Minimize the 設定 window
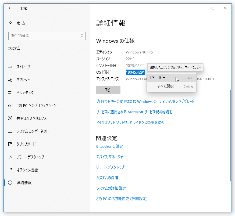 point(201,8)
